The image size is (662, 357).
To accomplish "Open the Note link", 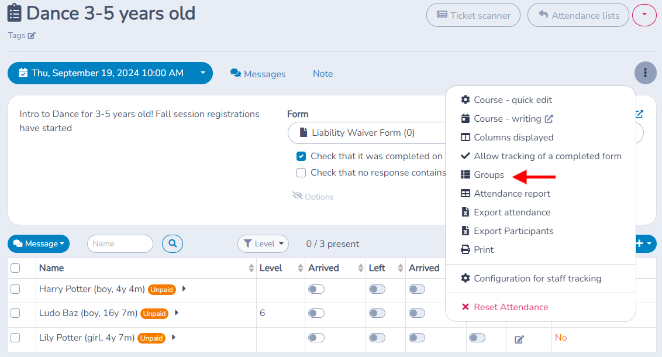I will 323,74.
